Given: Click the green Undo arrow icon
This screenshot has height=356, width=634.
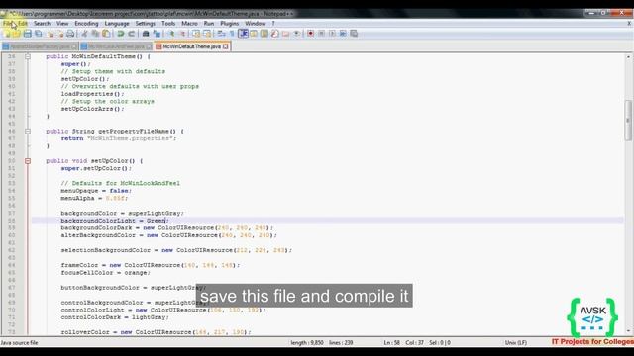Looking at the screenshot, I should coord(121,34).
